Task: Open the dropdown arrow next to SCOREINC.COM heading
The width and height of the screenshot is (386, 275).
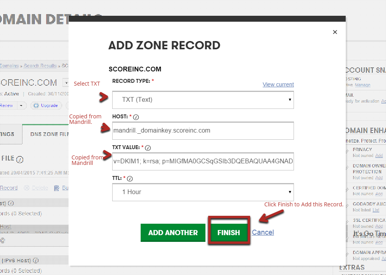Action: coord(66,83)
